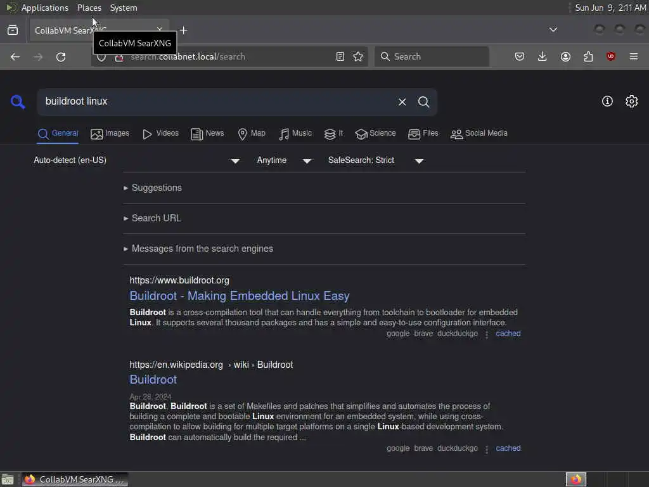Image resolution: width=649 pixels, height=487 pixels.
Task: Open Auto-detect language dropdown
Action: pos(137,160)
